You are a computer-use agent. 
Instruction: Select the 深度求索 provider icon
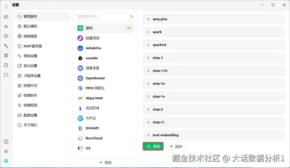(80, 68)
